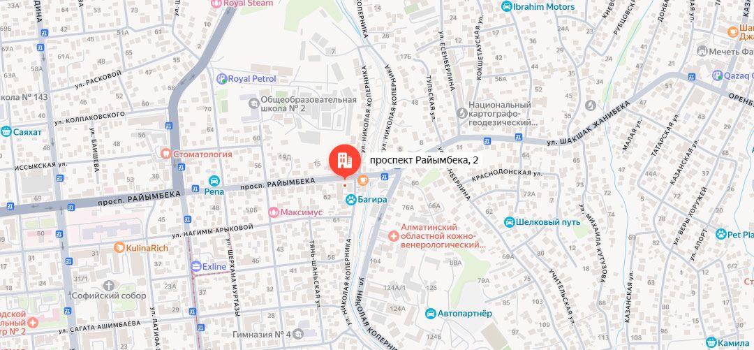The image size is (754, 350).
Task: Click the Exline delivery box icon
Action: point(195,265)
